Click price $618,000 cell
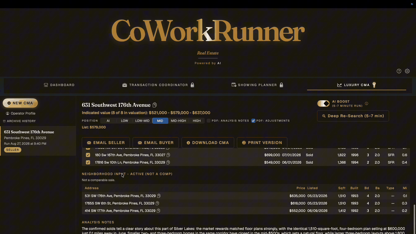Image resolution: width=416 pixels, height=234 pixels. pyautogui.click(x=298, y=203)
